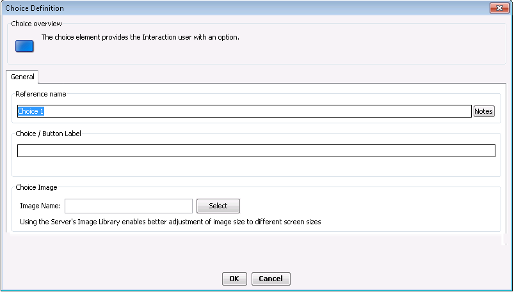
Task: Click the Choice Image group label
Action: coord(36,188)
